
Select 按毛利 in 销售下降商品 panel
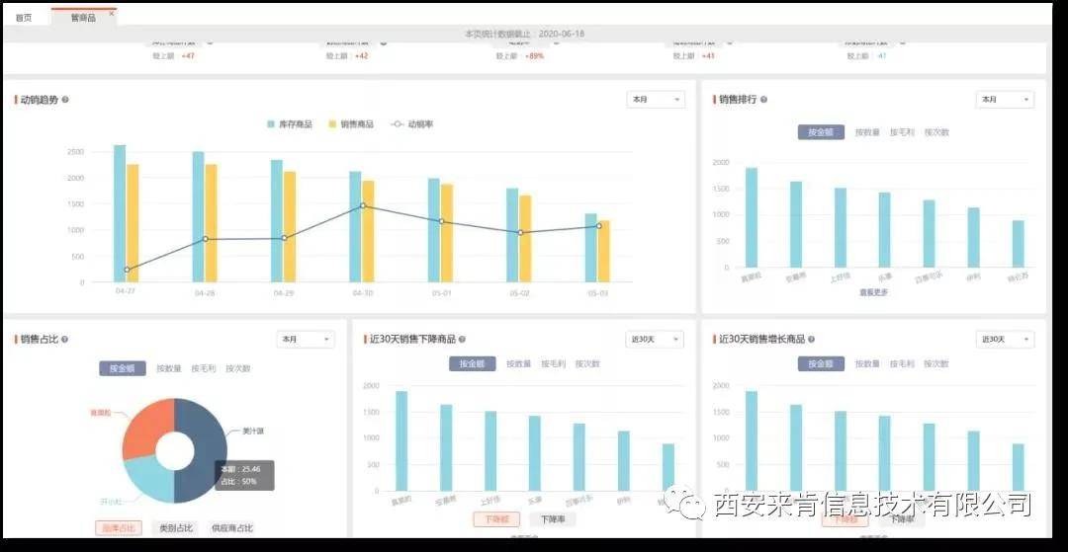pos(553,363)
